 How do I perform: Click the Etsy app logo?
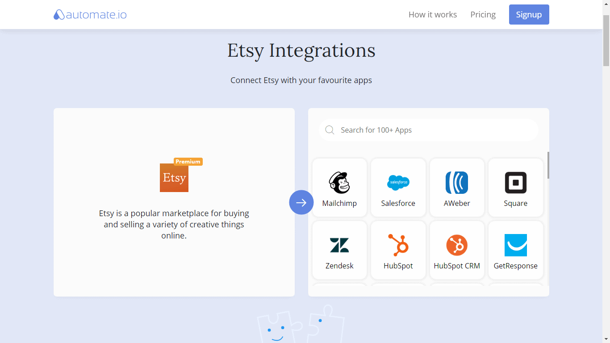[174, 178]
